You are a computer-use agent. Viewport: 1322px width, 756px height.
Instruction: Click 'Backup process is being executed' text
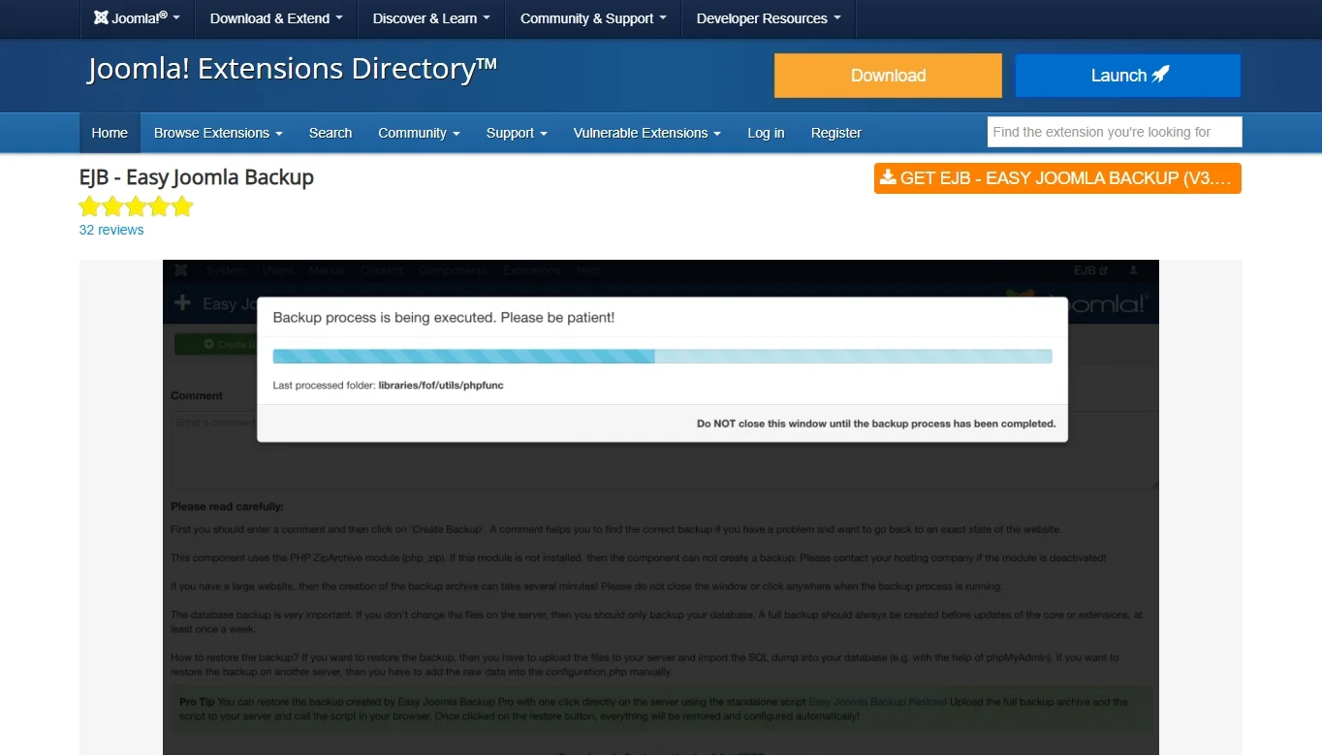(444, 317)
